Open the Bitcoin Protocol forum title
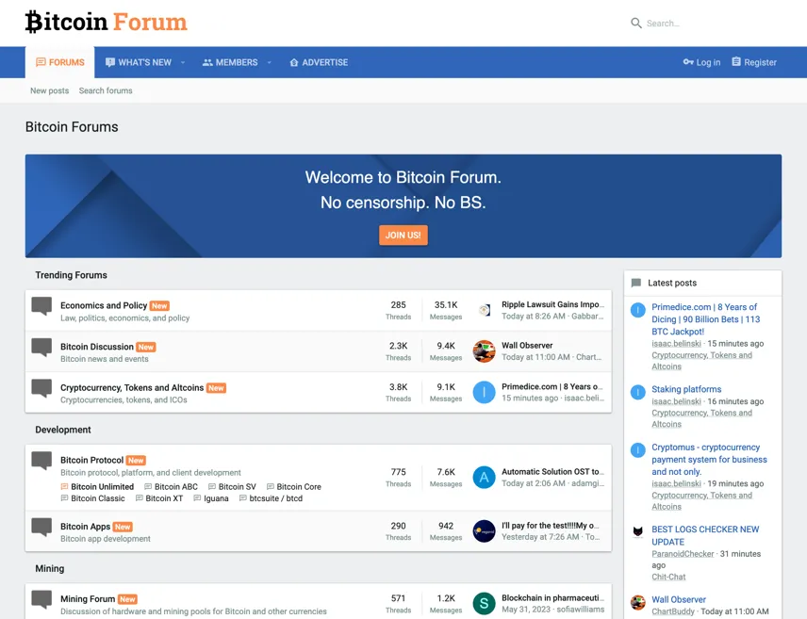This screenshot has width=807, height=619. point(92,461)
